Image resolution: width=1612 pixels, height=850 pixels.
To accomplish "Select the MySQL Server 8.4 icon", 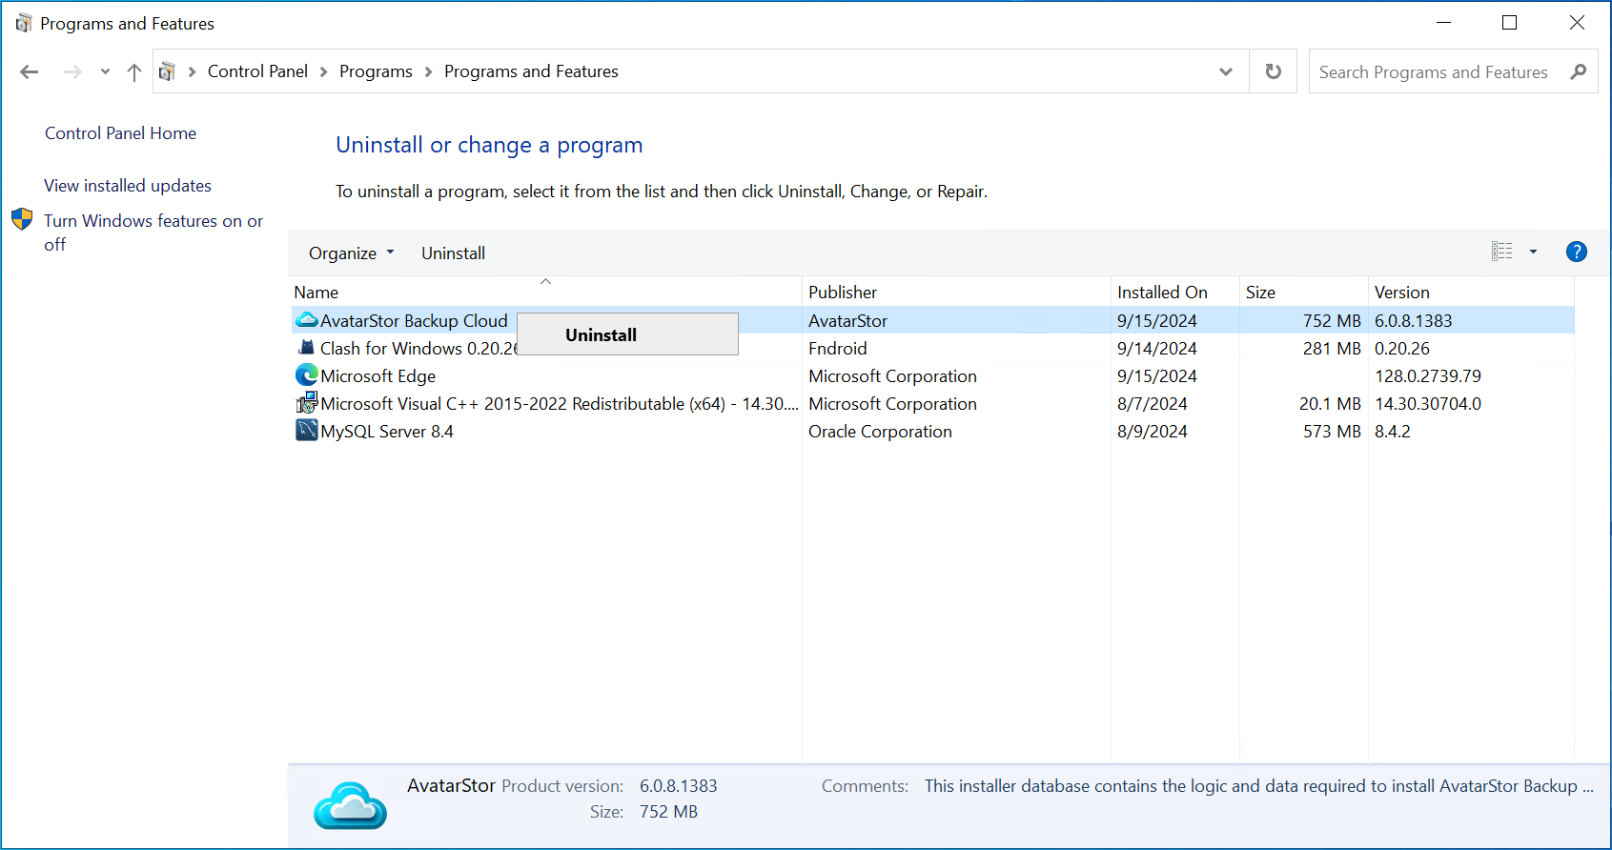I will click(x=306, y=431).
